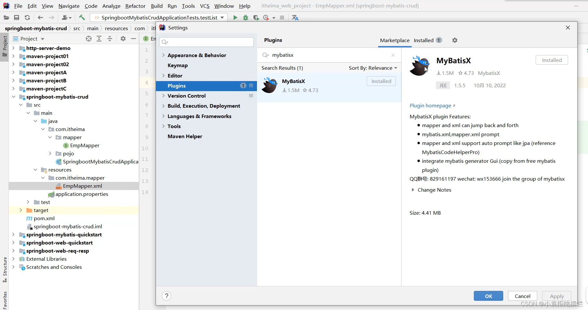Click the Stop execution square icon
This screenshot has width=588, height=310.
click(x=282, y=18)
